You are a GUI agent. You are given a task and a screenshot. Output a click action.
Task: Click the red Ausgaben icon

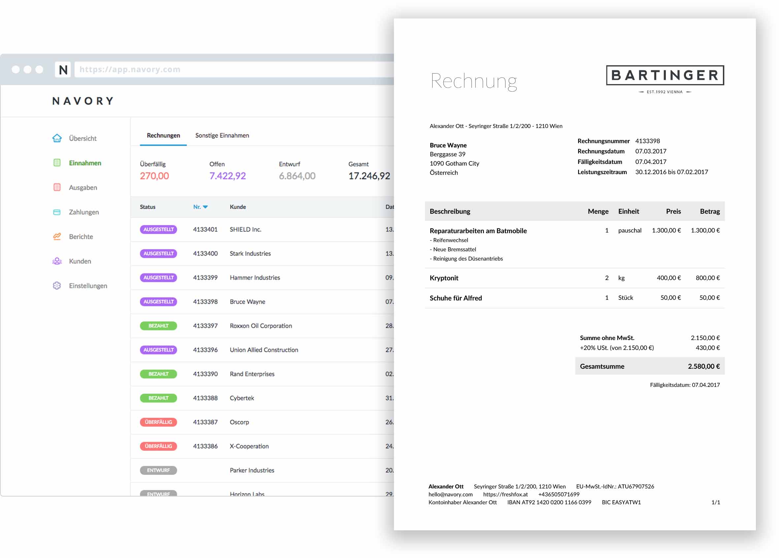pyautogui.click(x=57, y=187)
